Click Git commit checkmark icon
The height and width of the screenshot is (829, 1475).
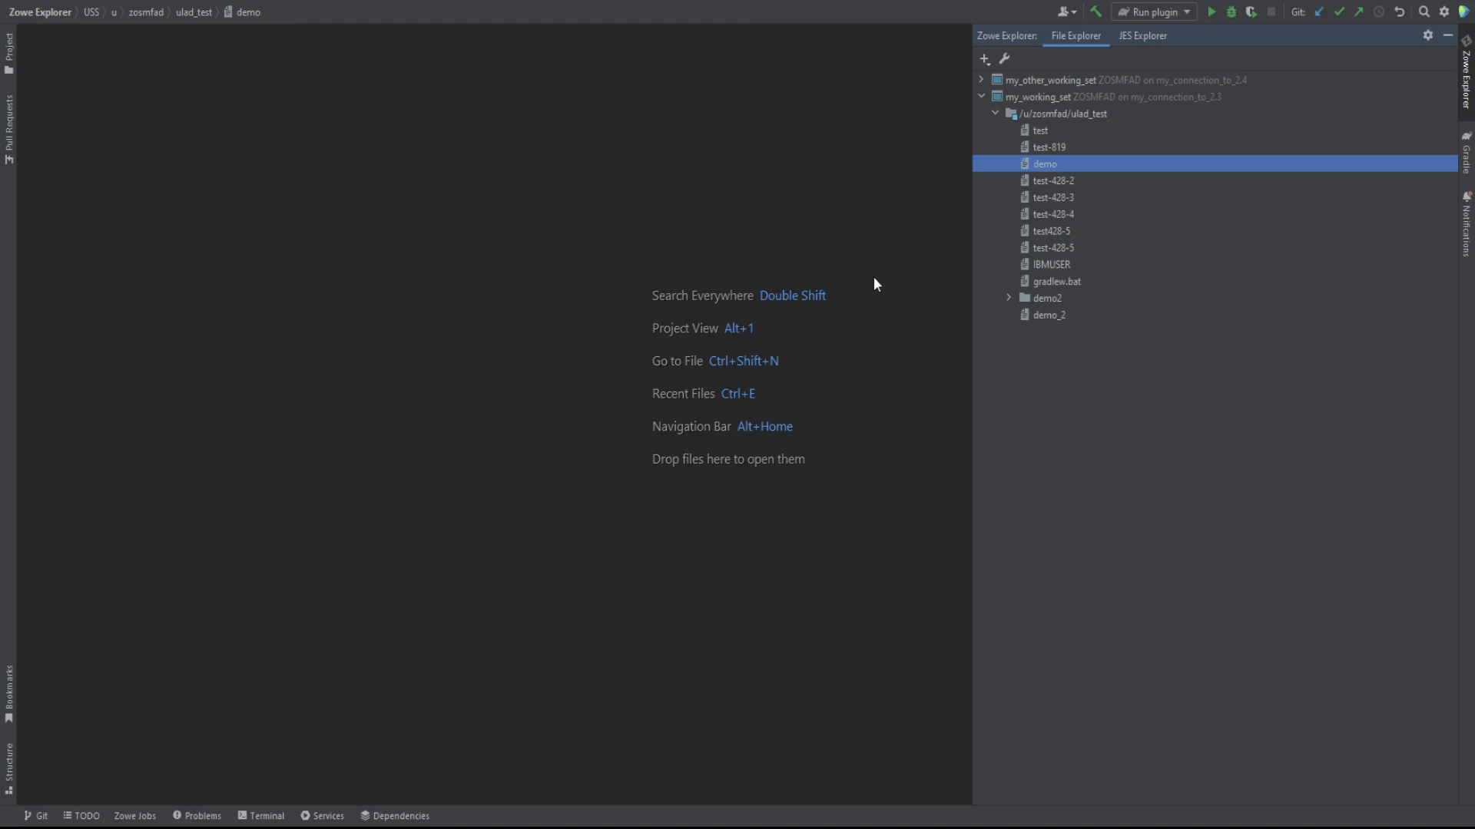click(1340, 12)
